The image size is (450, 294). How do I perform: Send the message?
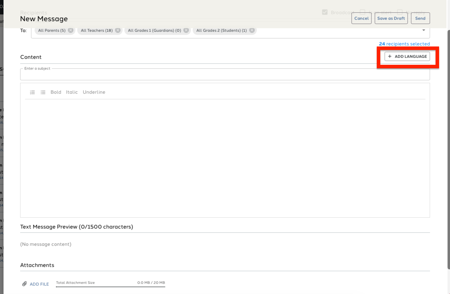pyautogui.click(x=420, y=18)
